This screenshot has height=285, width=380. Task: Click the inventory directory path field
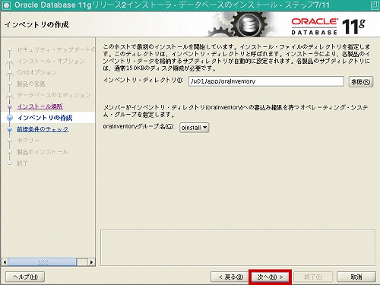[266, 81]
